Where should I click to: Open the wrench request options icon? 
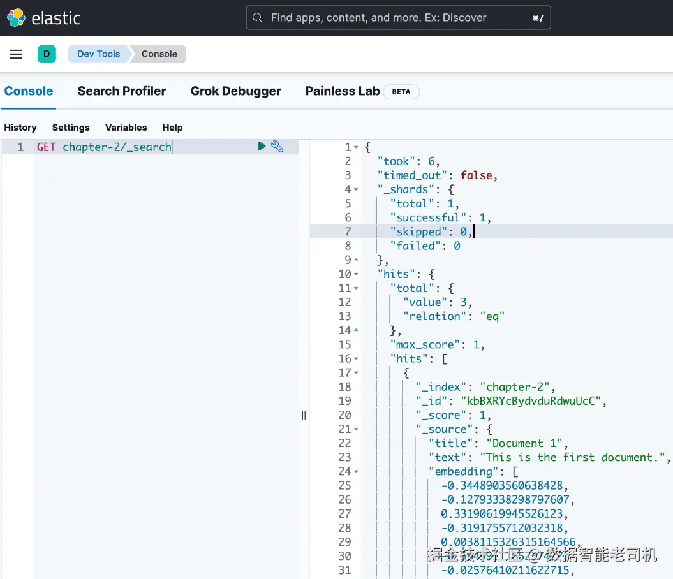277,147
